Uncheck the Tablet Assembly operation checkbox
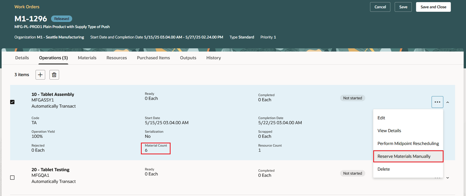The height and width of the screenshot is (196, 466). click(12, 102)
